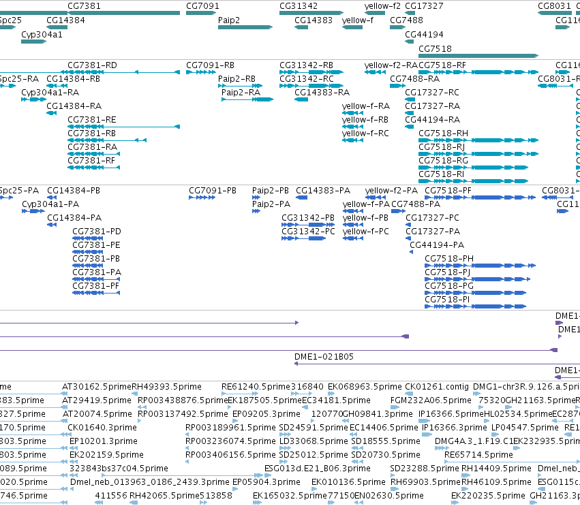Open transcript CG14384-RB
This screenshot has width=580, height=506.
tap(73, 79)
